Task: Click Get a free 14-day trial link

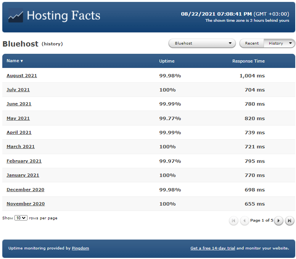Action: pyautogui.click(x=213, y=248)
